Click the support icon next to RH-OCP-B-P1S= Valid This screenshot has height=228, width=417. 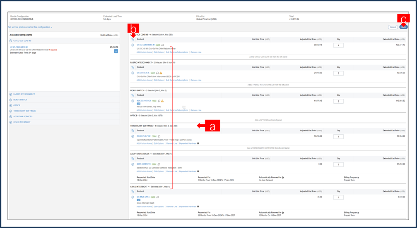[159, 136]
